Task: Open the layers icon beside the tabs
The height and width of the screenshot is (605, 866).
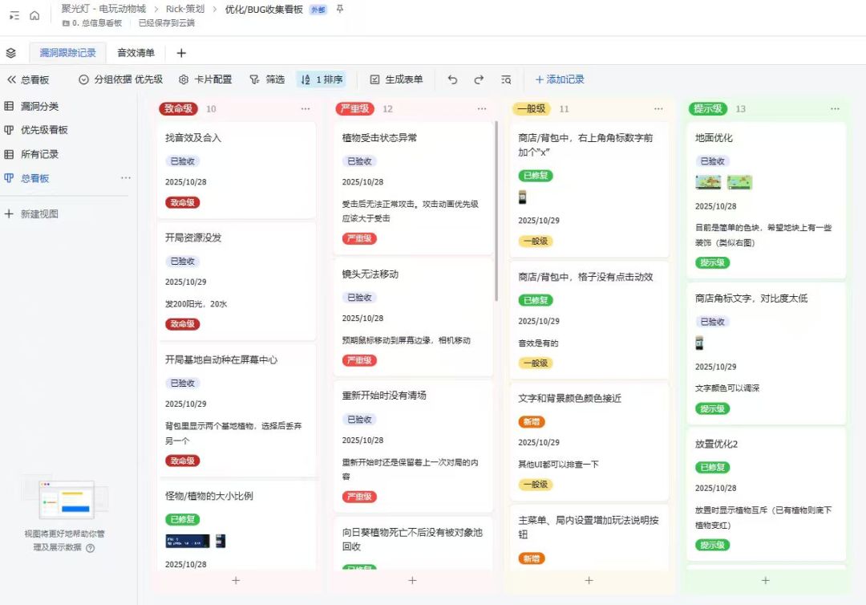Action: click(11, 53)
